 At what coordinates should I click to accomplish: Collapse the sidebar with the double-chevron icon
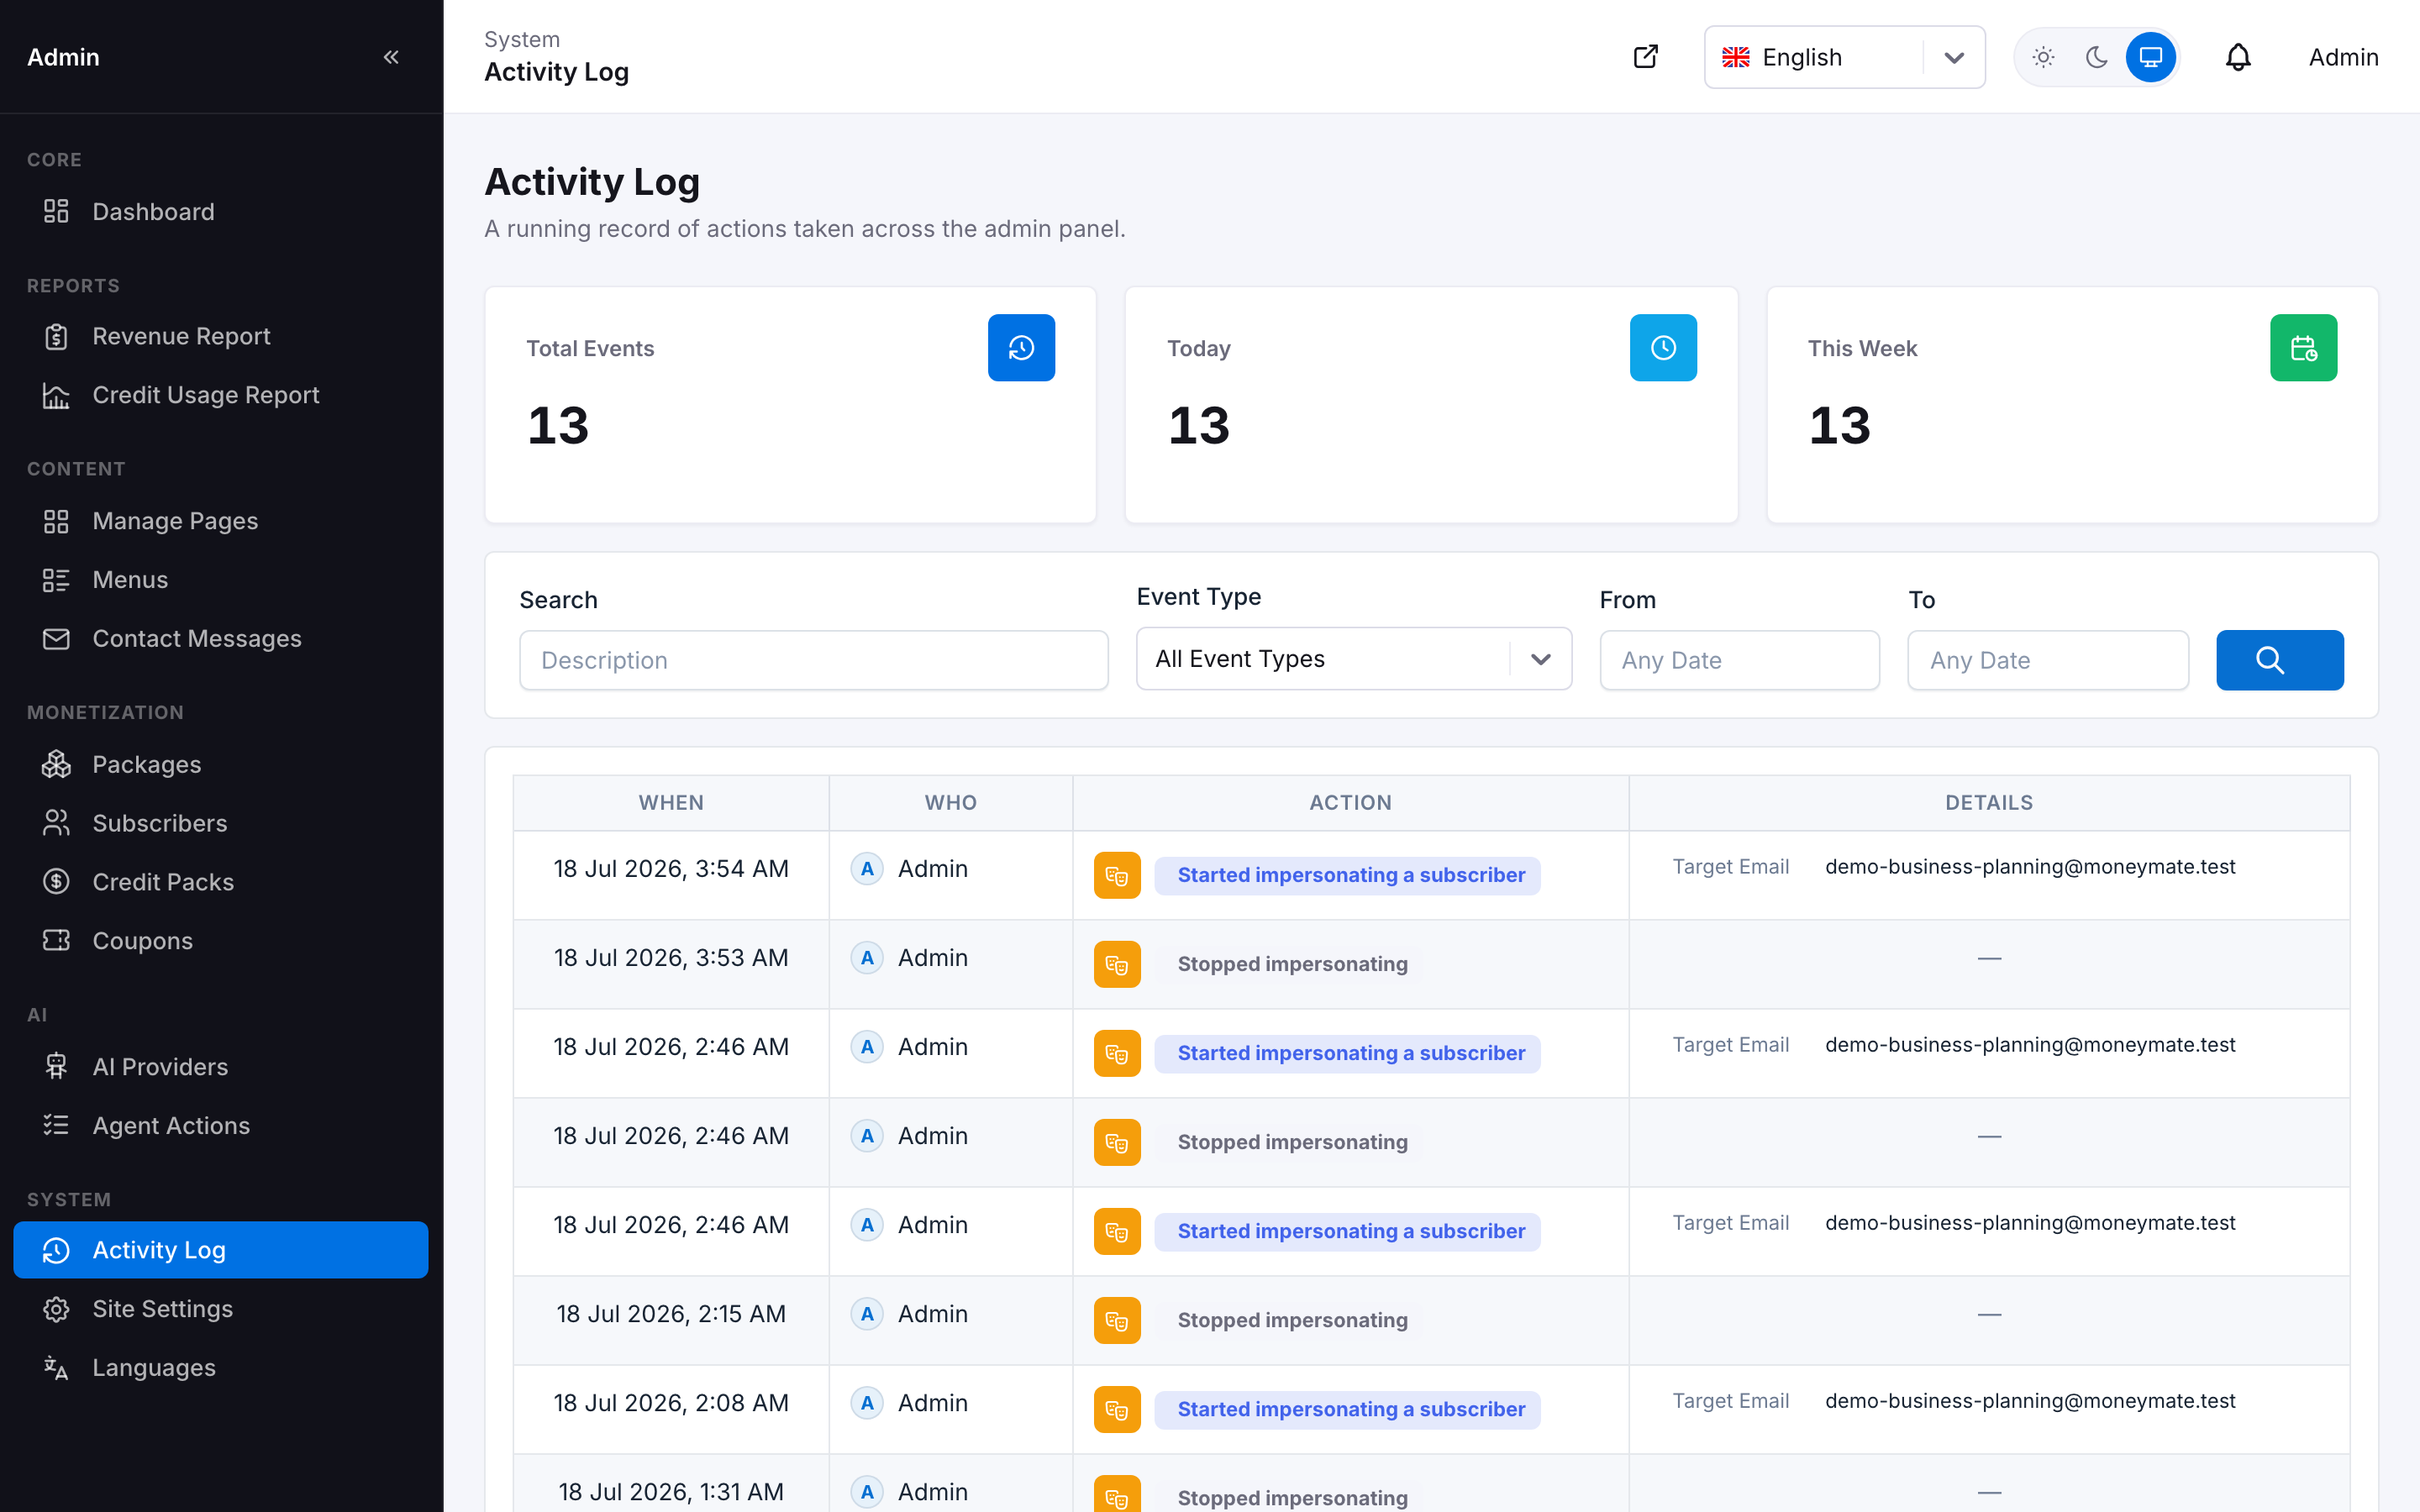point(391,57)
